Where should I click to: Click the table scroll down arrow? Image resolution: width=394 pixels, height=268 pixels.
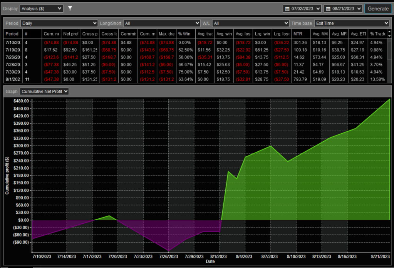[389, 36]
